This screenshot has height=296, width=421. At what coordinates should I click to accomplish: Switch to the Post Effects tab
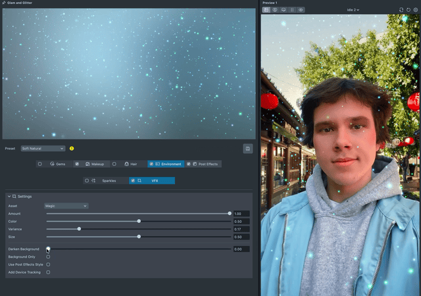pos(208,164)
